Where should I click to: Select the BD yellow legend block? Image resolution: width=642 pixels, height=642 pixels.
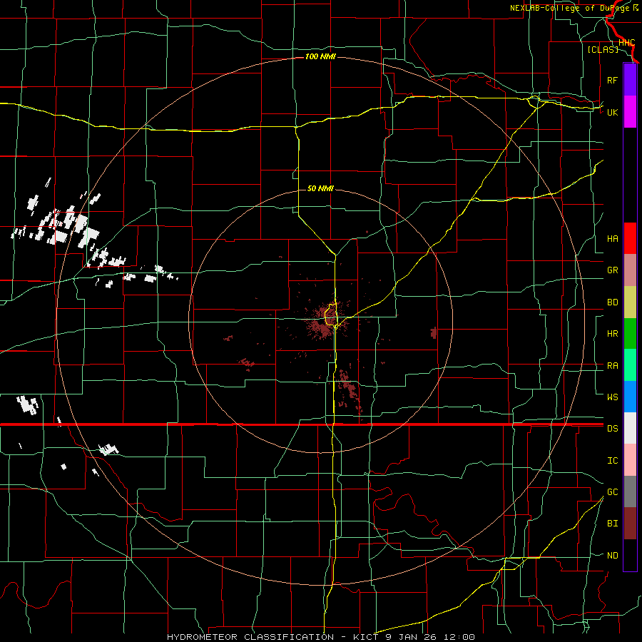tap(630, 302)
